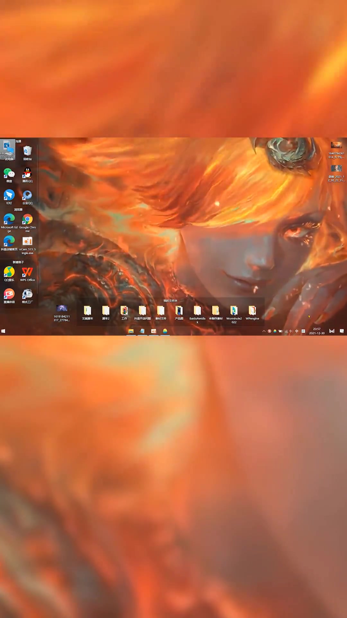Open the notification action center
Image resolution: width=347 pixels, height=618 pixels.
(342, 331)
